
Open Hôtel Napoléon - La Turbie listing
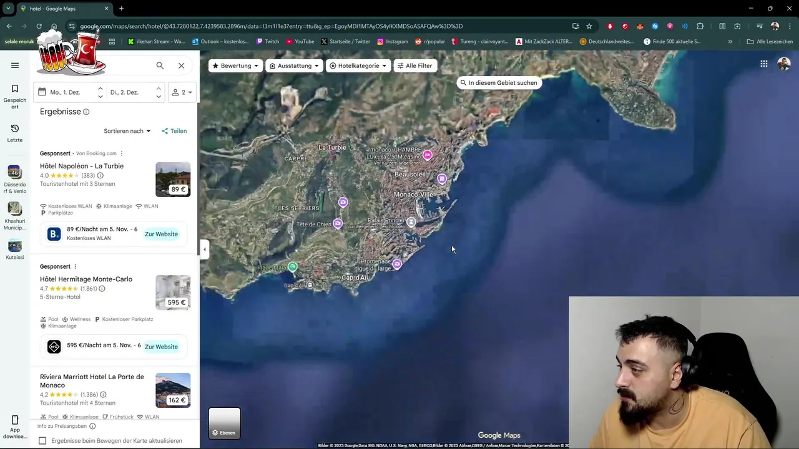82,166
